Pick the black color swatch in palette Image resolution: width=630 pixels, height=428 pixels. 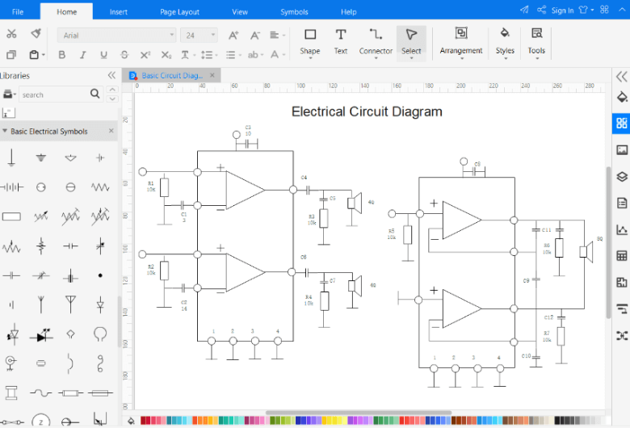point(557,421)
